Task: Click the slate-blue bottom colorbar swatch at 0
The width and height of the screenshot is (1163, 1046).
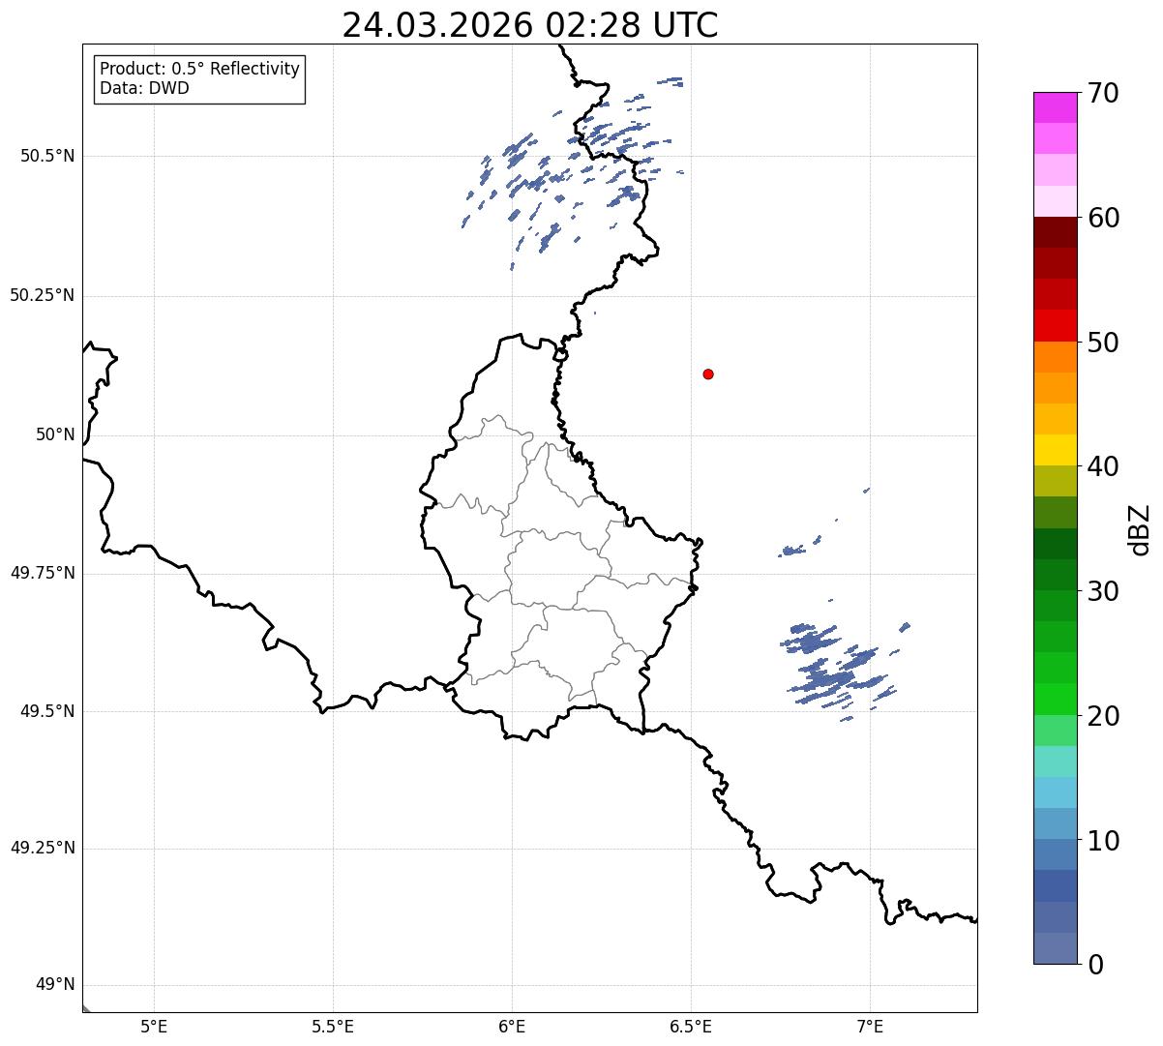Action: (1056, 948)
